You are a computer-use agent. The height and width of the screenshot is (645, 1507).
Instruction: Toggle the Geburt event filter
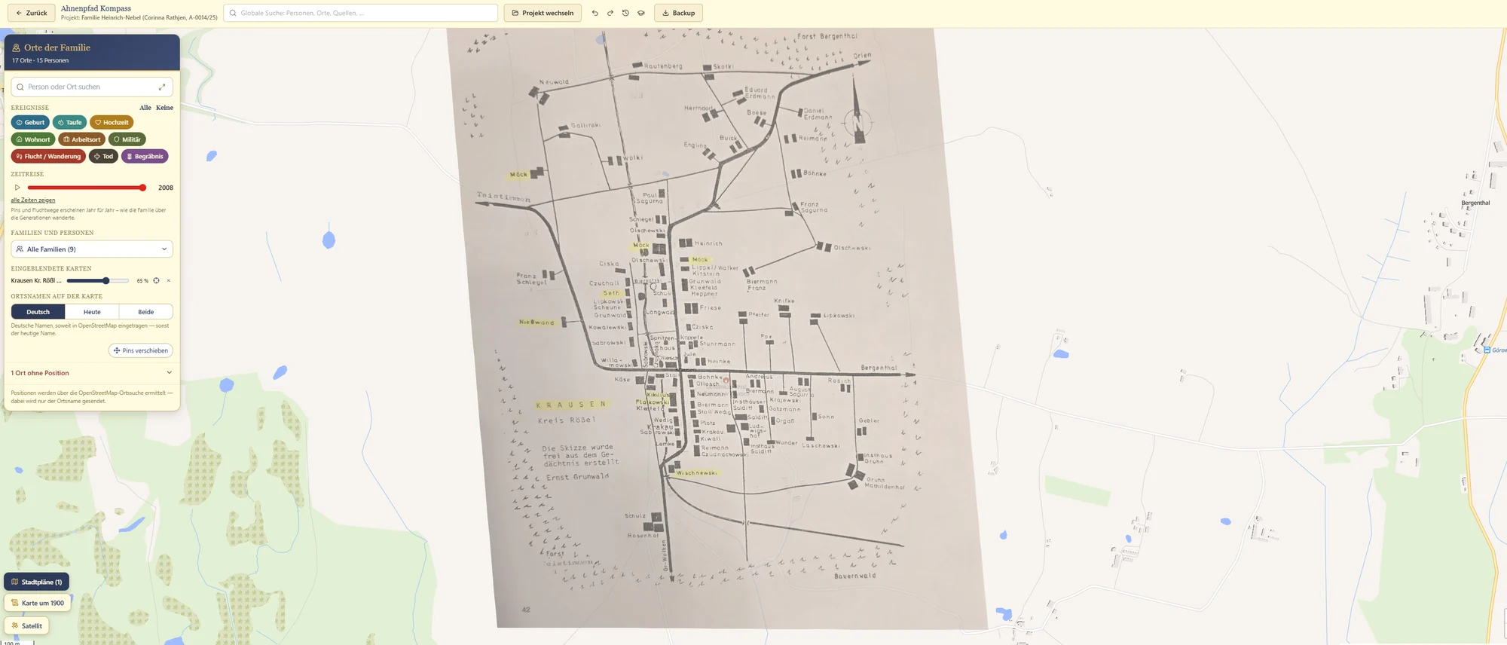[x=30, y=122]
